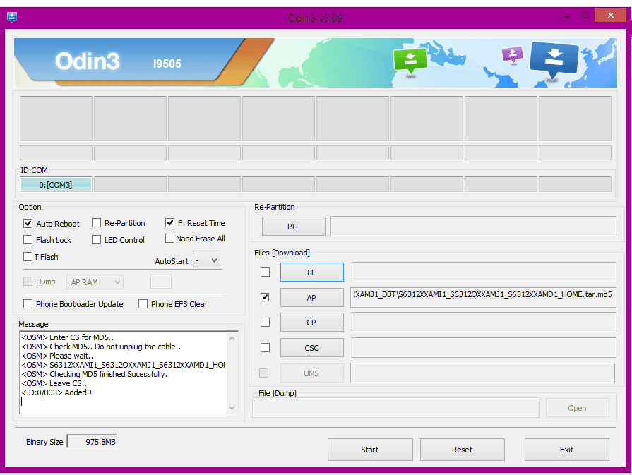Click the PIT button
Image resolution: width=632 pixels, height=475 pixels.
point(294,227)
